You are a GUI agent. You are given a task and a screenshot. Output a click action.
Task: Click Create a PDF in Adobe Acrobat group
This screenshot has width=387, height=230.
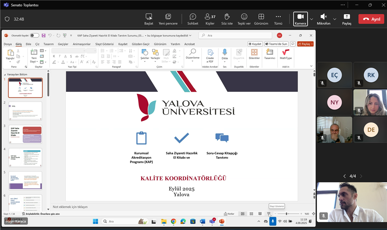[x=210, y=56]
